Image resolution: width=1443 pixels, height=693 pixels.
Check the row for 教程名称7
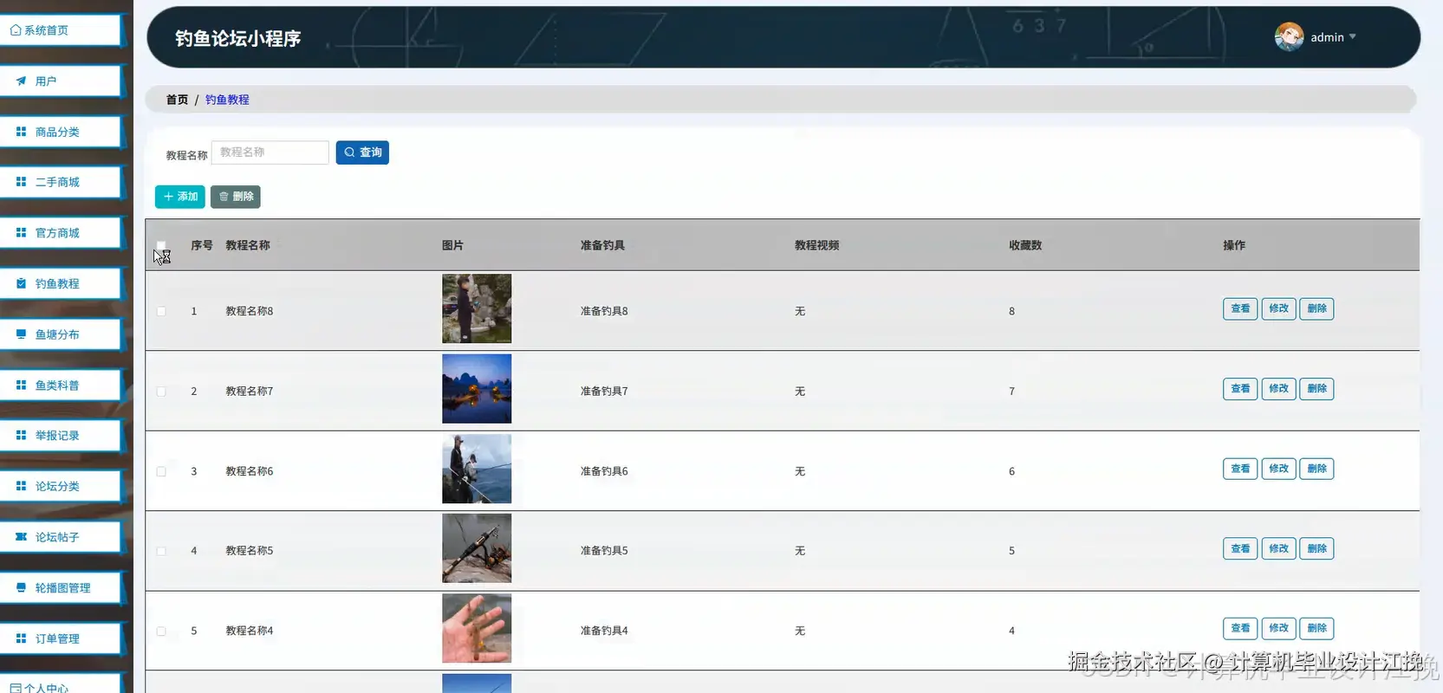coord(161,392)
